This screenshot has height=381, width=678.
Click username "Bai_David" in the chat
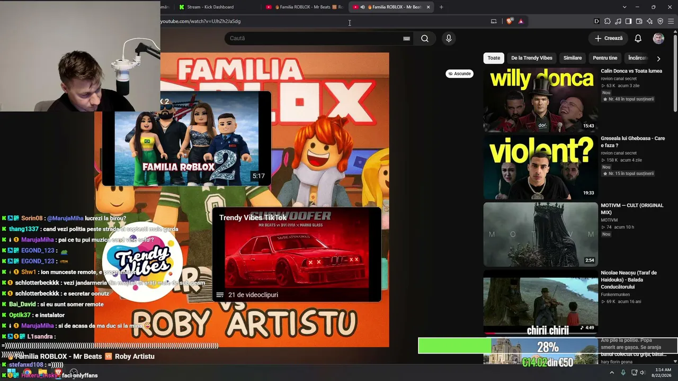click(22, 304)
